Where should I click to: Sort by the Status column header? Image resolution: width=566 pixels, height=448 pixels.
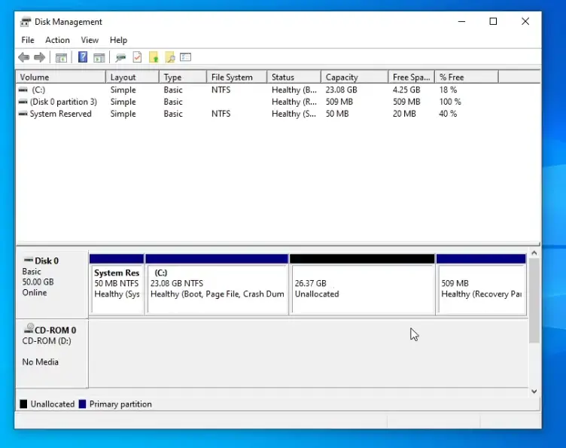(294, 78)
